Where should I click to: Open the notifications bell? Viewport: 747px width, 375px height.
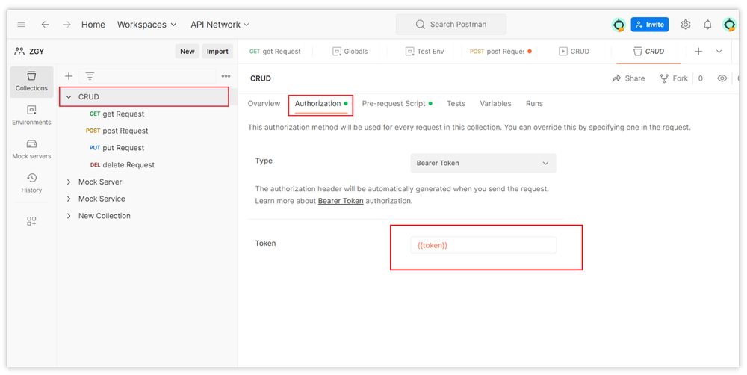coord(707,25)
